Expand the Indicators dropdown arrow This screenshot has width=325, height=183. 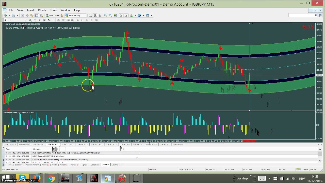coord(136,16)
